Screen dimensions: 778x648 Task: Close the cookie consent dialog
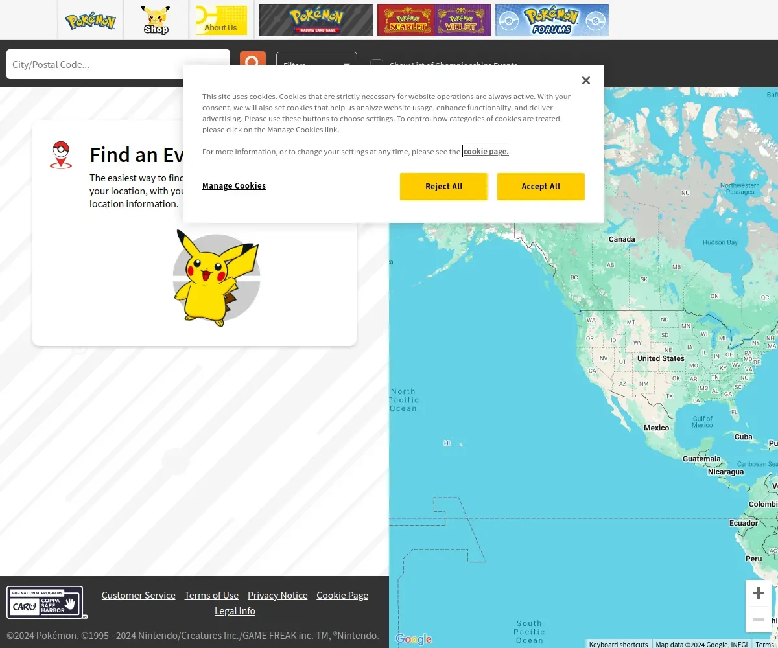(586, 80)
